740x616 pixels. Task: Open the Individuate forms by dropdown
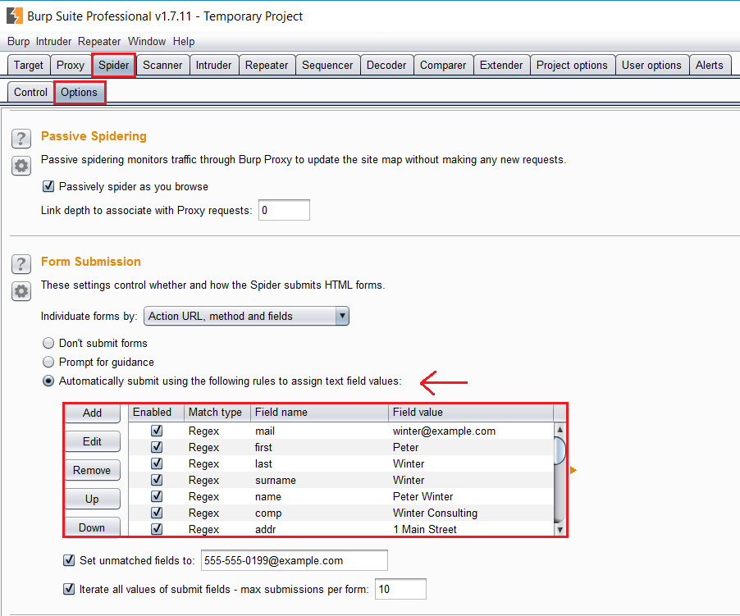coord(246,316)
